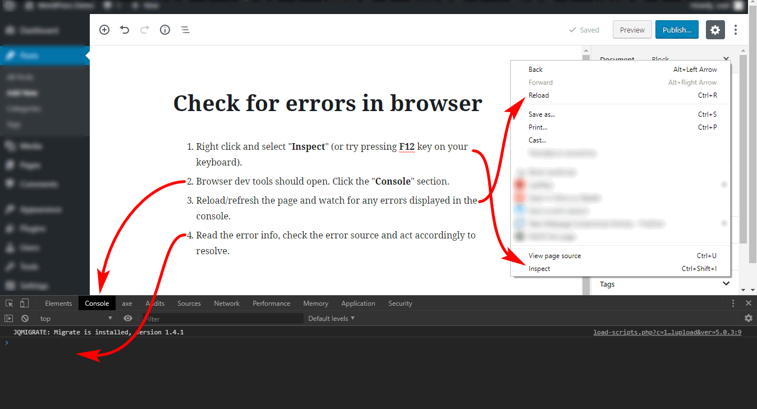Open the Network tab

click(227, 303)
